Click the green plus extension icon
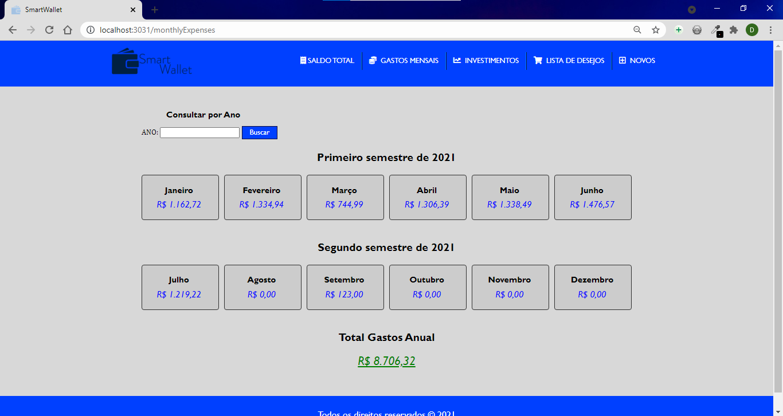 [x=679, y=30]
